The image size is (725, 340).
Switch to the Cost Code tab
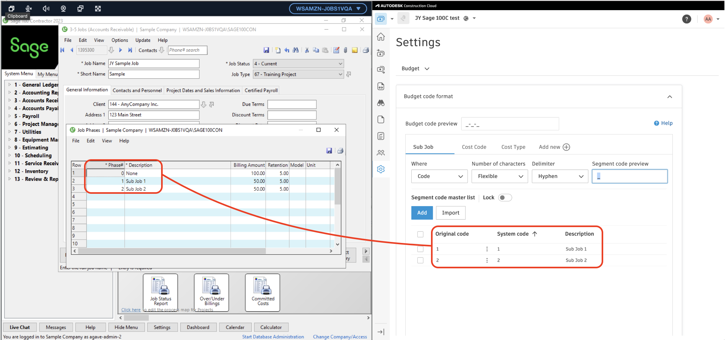tap(474, 147)
